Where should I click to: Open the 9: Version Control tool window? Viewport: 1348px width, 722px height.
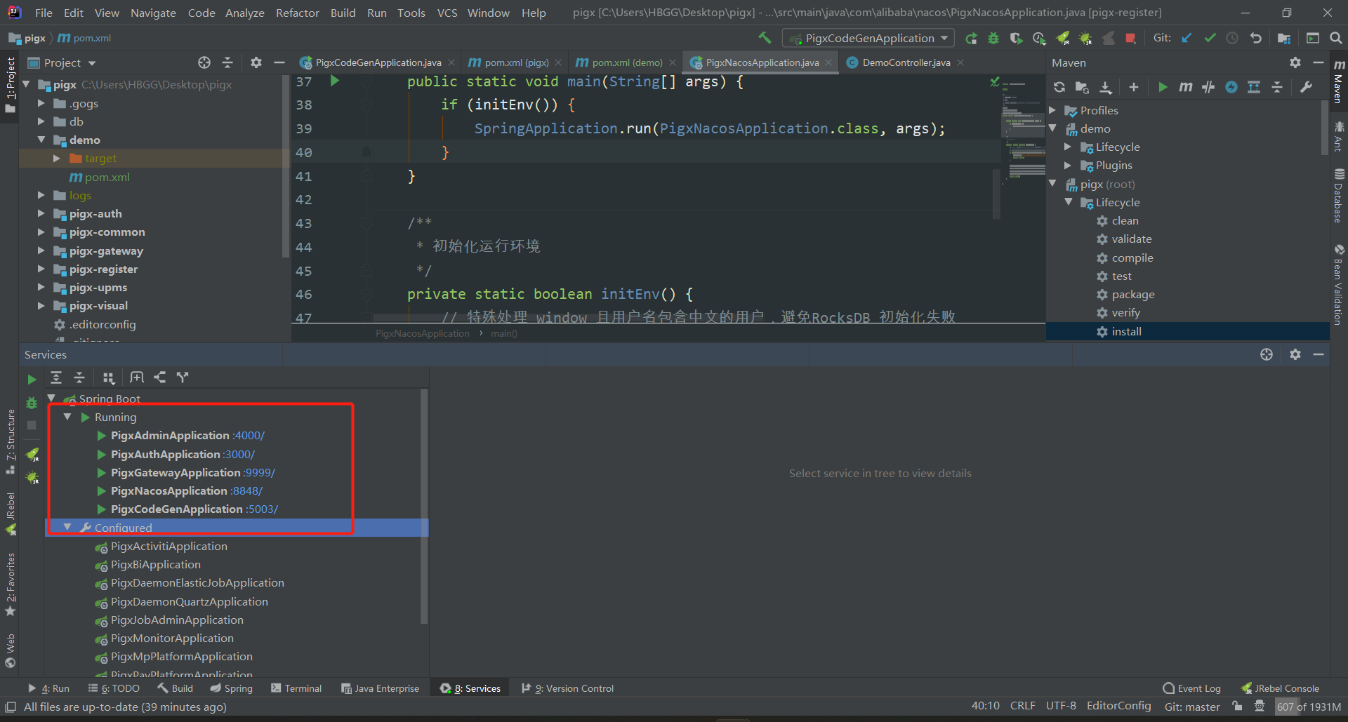568,688
